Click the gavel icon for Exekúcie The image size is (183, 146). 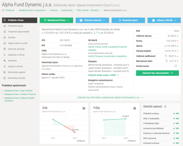[4, 60]
